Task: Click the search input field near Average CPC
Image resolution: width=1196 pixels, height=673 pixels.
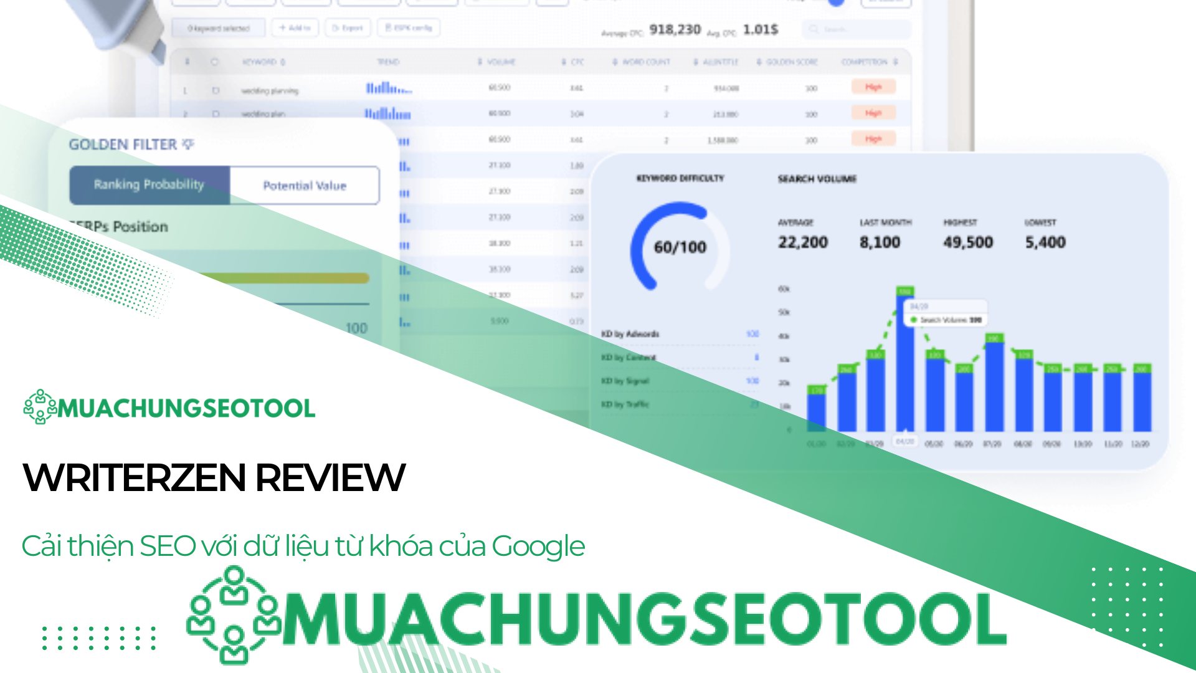Action: (857, 28)
